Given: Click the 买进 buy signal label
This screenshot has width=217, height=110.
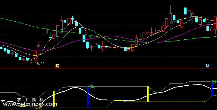Looking at the screenshot, I should [38, 108].
